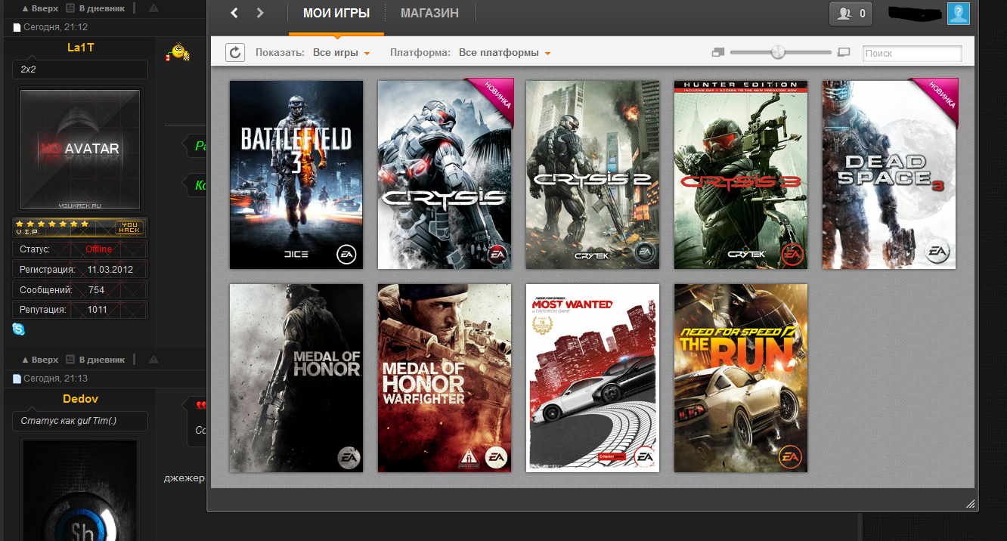Open the Origin user avatar menu
Viewport: 1007px width, 541px height.
(959, 13)
